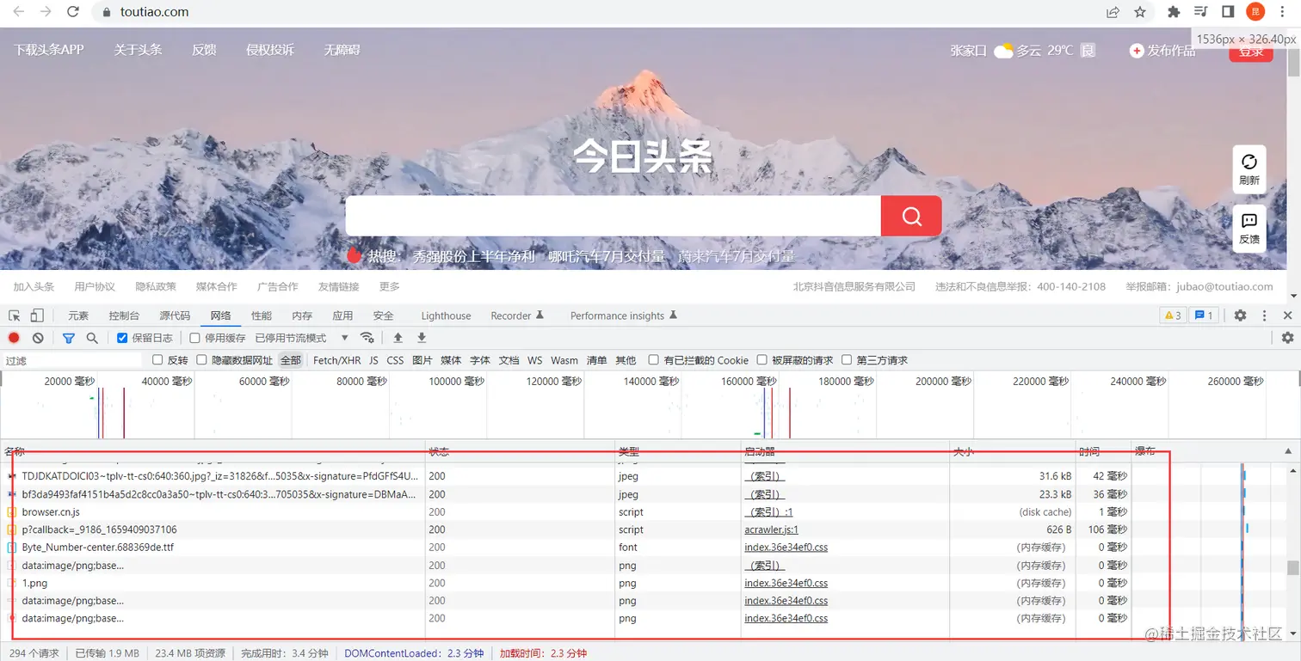Open the Recorder tab
Screen dimensions: 1301x661
[517, 315]
